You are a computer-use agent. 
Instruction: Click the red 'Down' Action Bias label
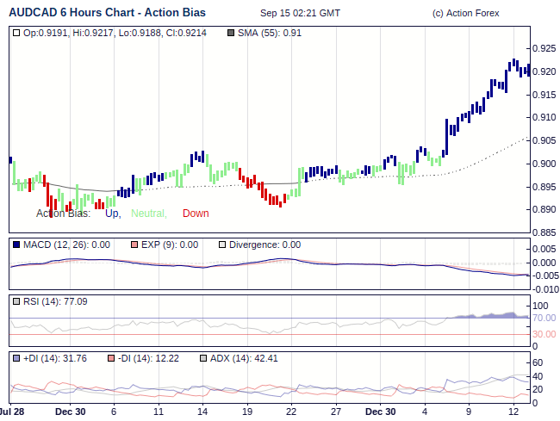point(196,214)
